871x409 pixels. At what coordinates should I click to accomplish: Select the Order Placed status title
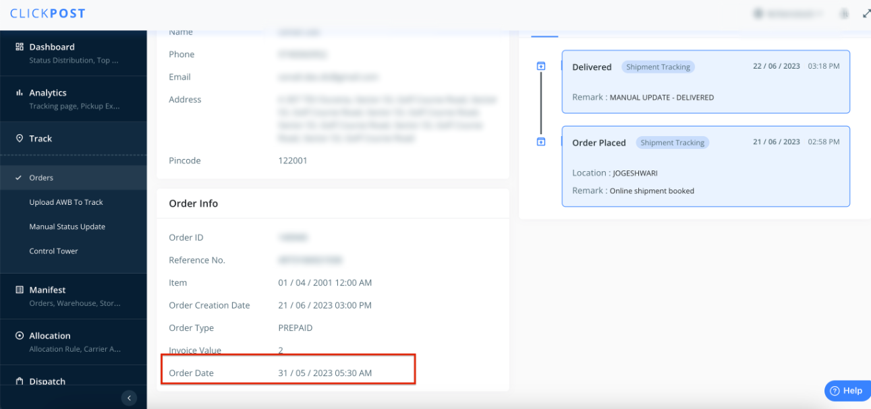click(599, 143)
